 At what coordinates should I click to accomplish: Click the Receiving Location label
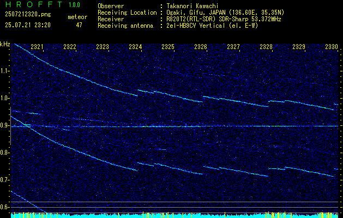tap(127, 13)
